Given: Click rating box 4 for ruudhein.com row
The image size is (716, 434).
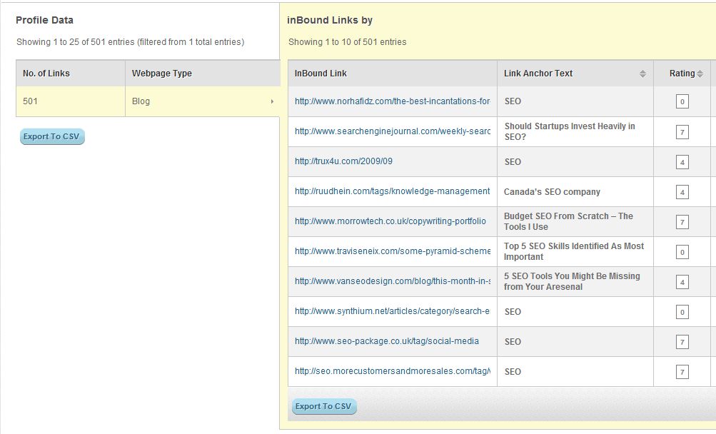Looking at the screenshot, I should click(x=682, y=192).
